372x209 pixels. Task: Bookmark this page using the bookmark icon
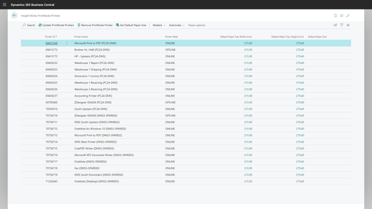point(335,16)
